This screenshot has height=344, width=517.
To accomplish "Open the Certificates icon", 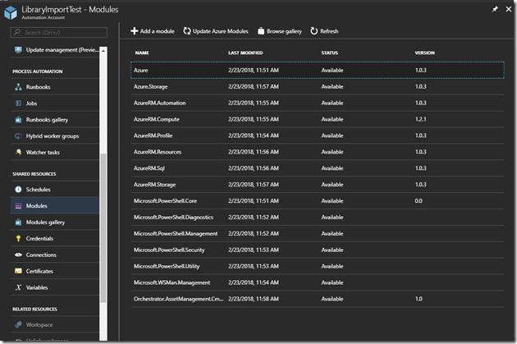I will 18,271.
